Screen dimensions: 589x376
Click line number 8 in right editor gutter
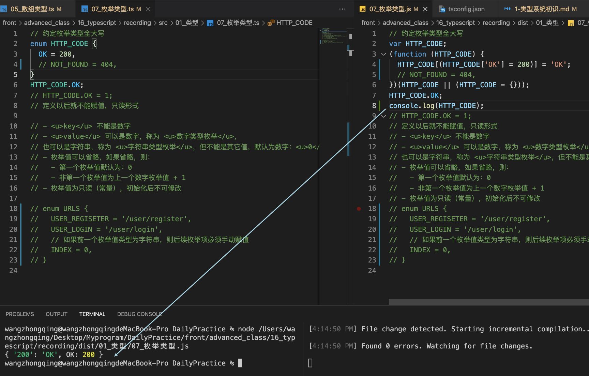click(x=374, y=106)
